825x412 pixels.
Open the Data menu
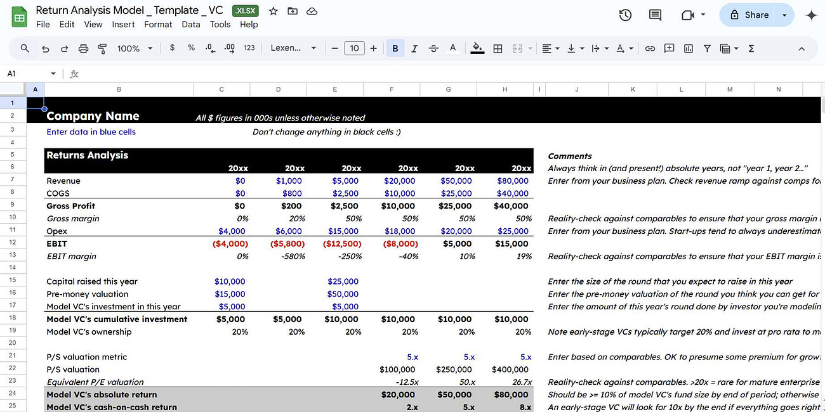191,24
